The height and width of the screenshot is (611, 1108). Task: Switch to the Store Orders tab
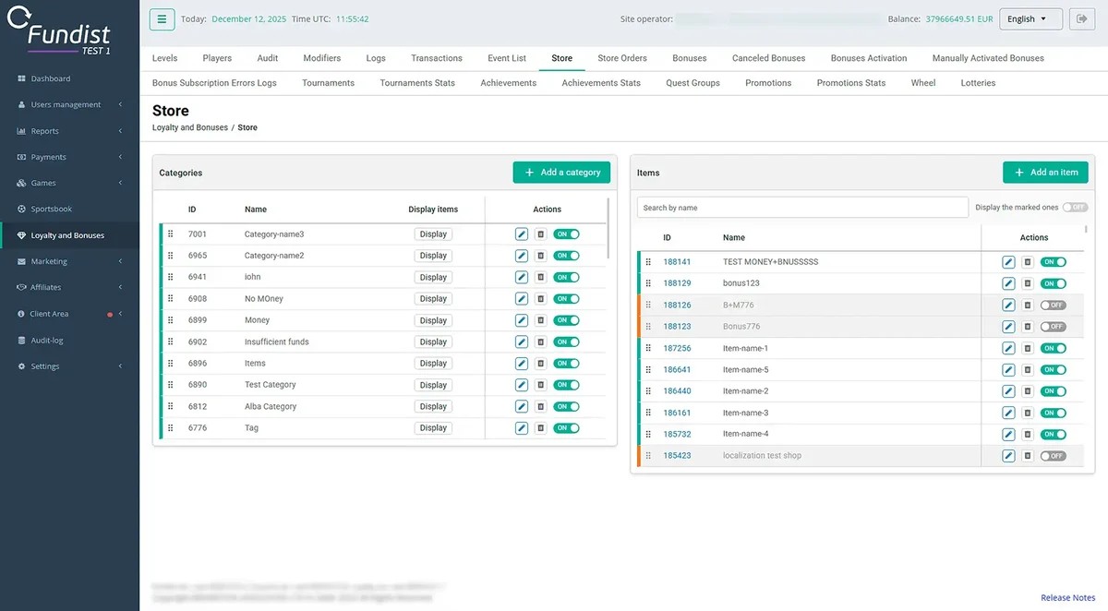click(x=622, y=58)
